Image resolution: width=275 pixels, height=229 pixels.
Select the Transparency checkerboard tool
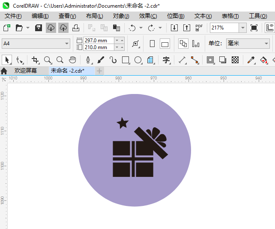point(235,60)
